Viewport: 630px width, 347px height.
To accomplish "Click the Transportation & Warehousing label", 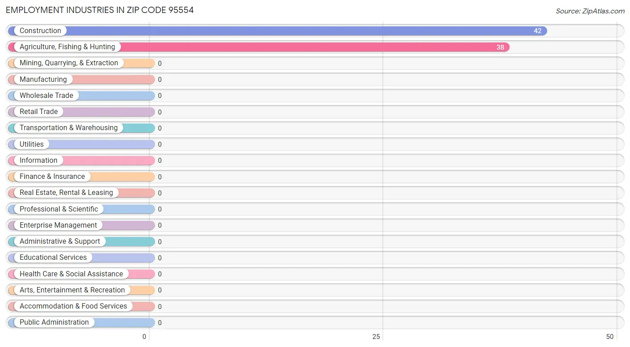I will (x=69, y=128).
